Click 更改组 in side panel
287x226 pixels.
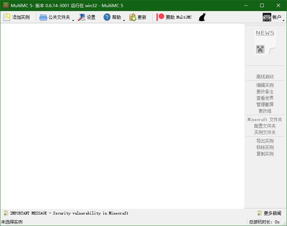pos(265,111)
